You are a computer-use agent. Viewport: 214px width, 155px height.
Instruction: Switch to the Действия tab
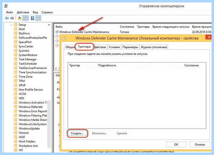pyautogui.click(x=100, y=47)
